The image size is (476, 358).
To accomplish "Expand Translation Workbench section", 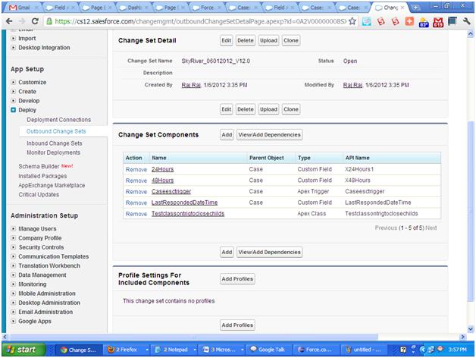I will click(x=13, y=265).
